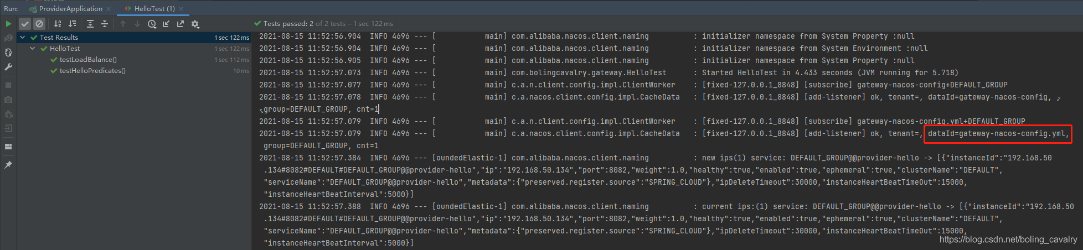1083x250 pixels.
Task: Sort tests by duration
Action: coord(72,24)
